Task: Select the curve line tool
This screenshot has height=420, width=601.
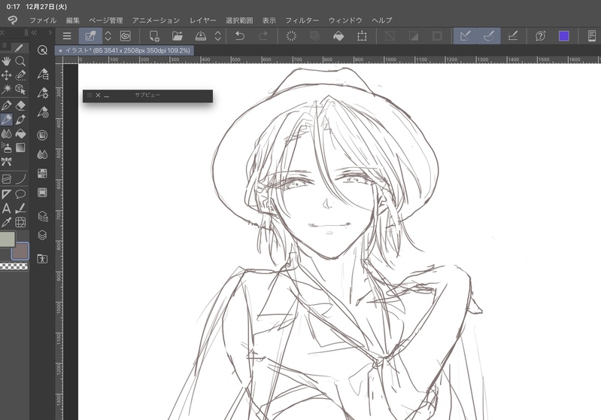Action: click(20, 178)
